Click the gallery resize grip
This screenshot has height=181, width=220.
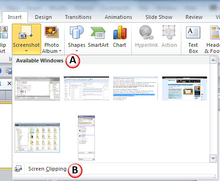(215, 177)
